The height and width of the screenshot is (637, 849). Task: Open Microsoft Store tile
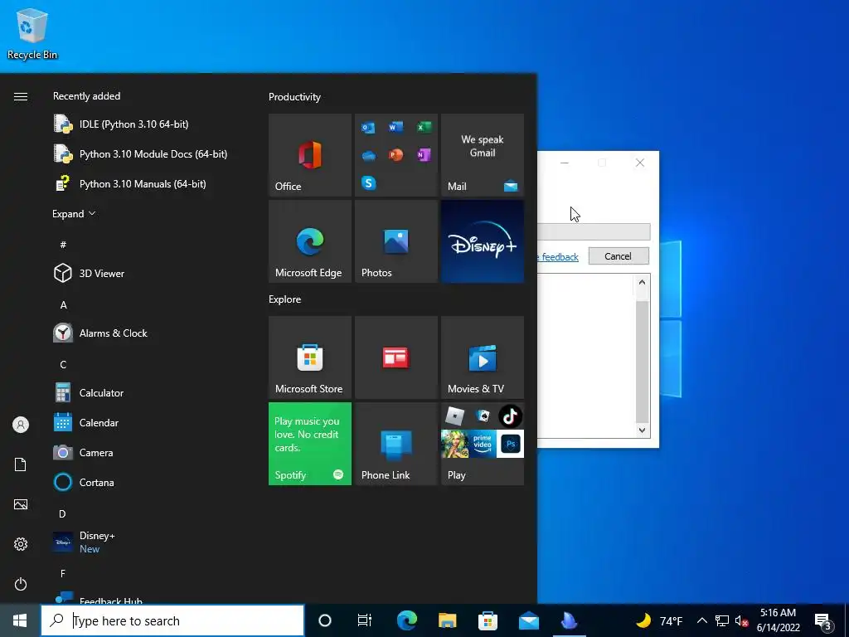(310, 357)
